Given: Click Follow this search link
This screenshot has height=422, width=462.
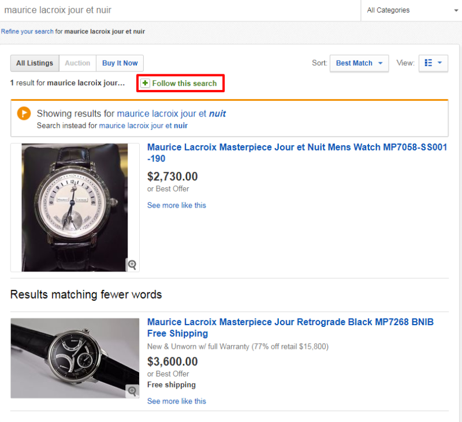Looking at the screenshot, I should click(x=184, y=84).
